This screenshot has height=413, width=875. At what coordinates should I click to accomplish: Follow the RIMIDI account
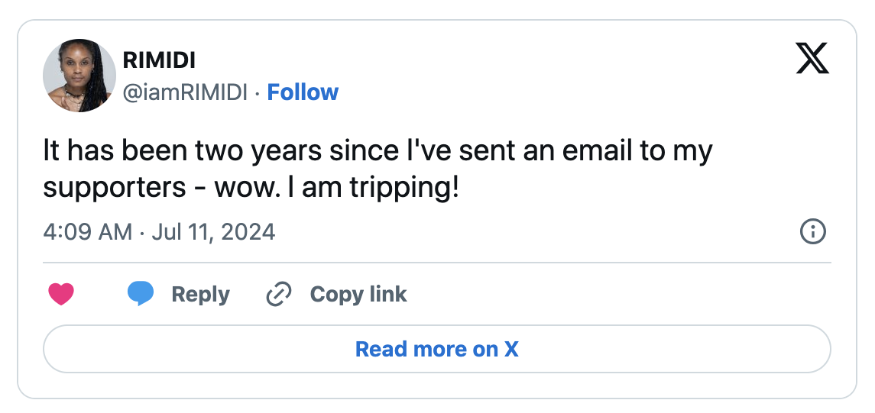(x=303, y=92)
